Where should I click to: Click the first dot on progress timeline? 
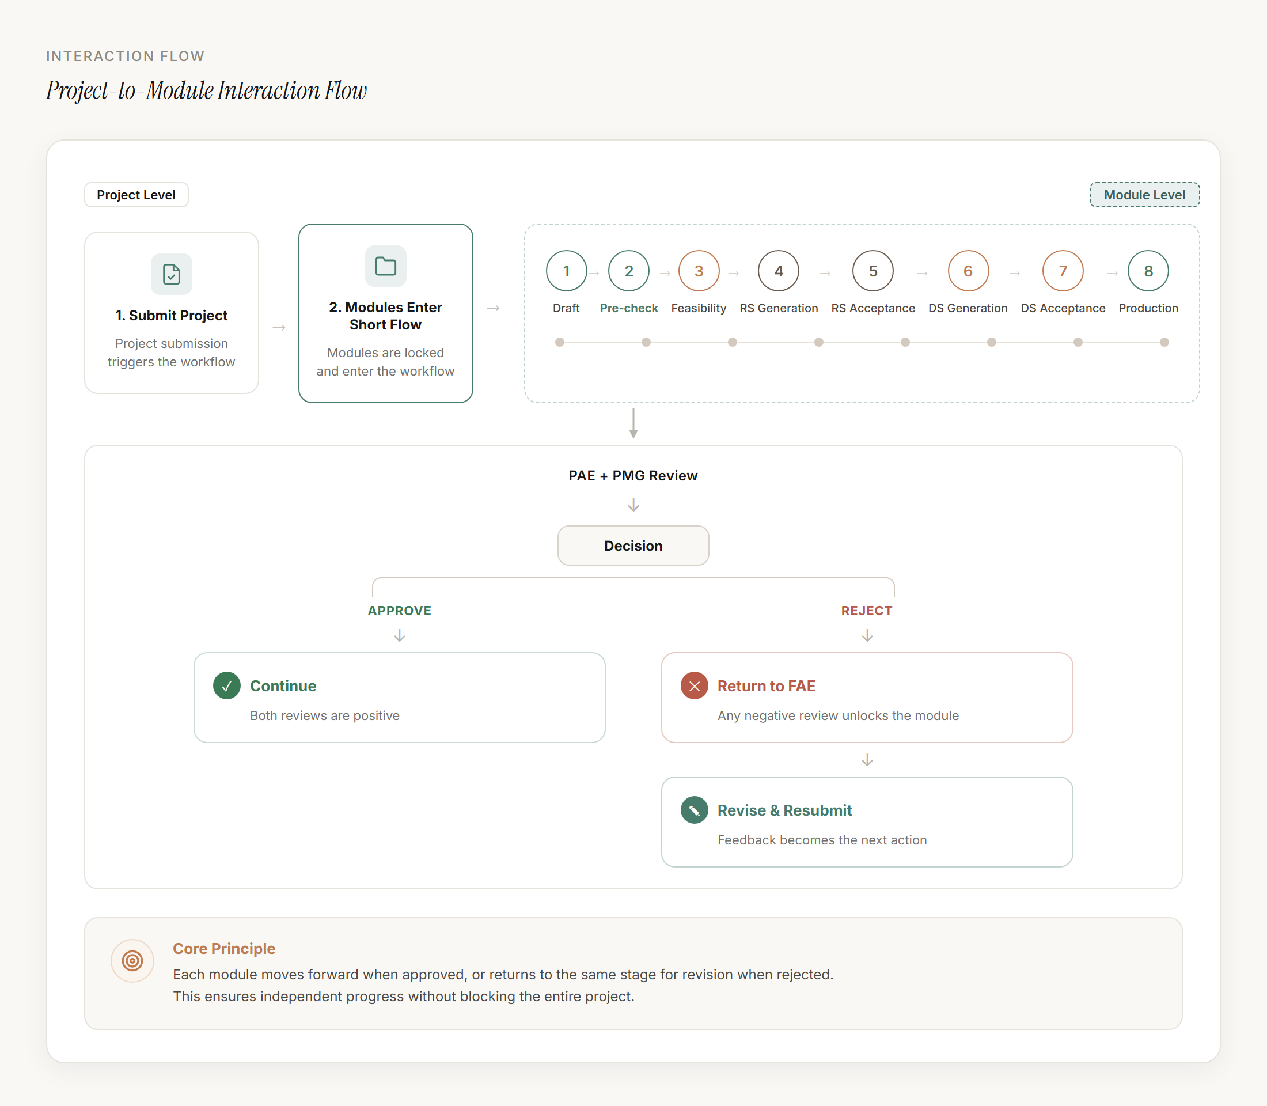coord(560,343)
